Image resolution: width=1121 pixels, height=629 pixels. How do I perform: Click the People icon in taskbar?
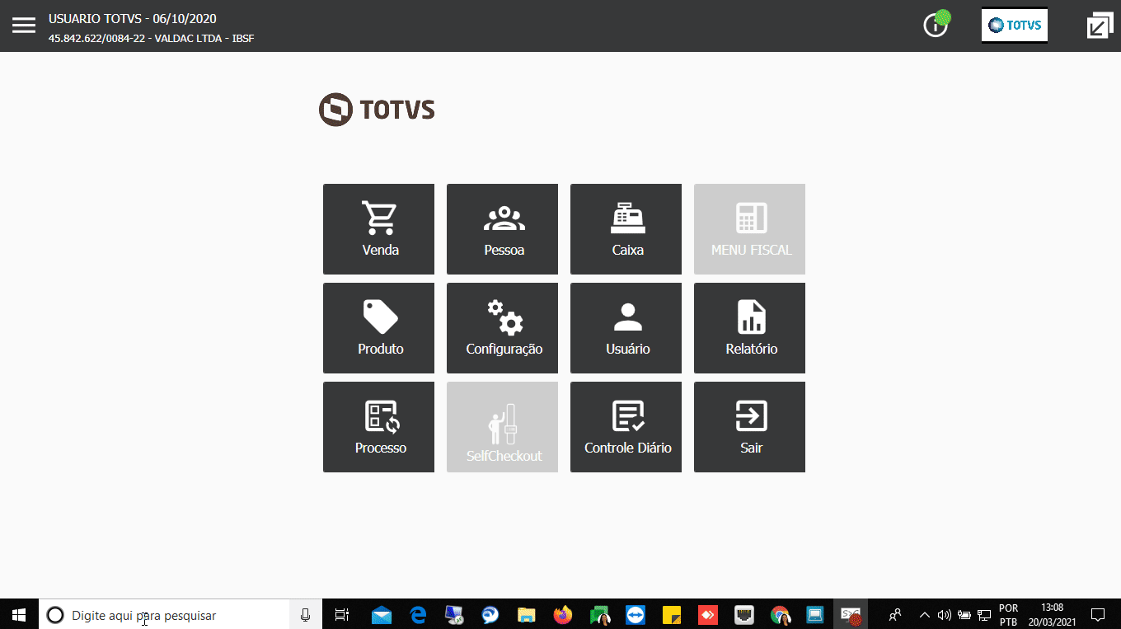[895, 615]
